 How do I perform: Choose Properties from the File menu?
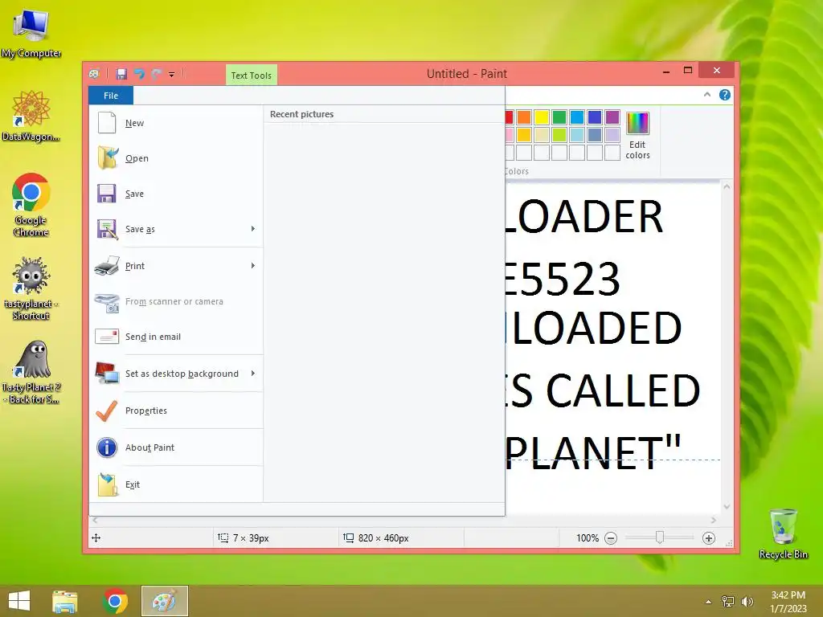(176, 411)
